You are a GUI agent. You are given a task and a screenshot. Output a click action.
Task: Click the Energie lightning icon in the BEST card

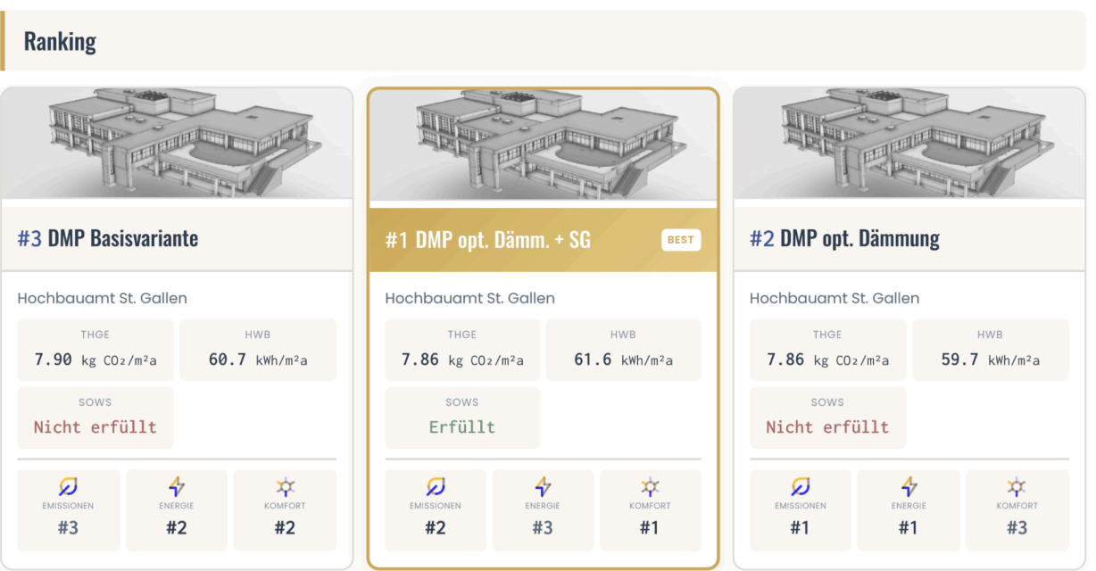click(543, 486)
